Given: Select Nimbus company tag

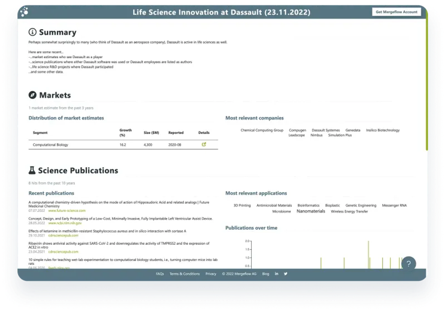Looking at the screenshot, I should [x=317, y=135].
